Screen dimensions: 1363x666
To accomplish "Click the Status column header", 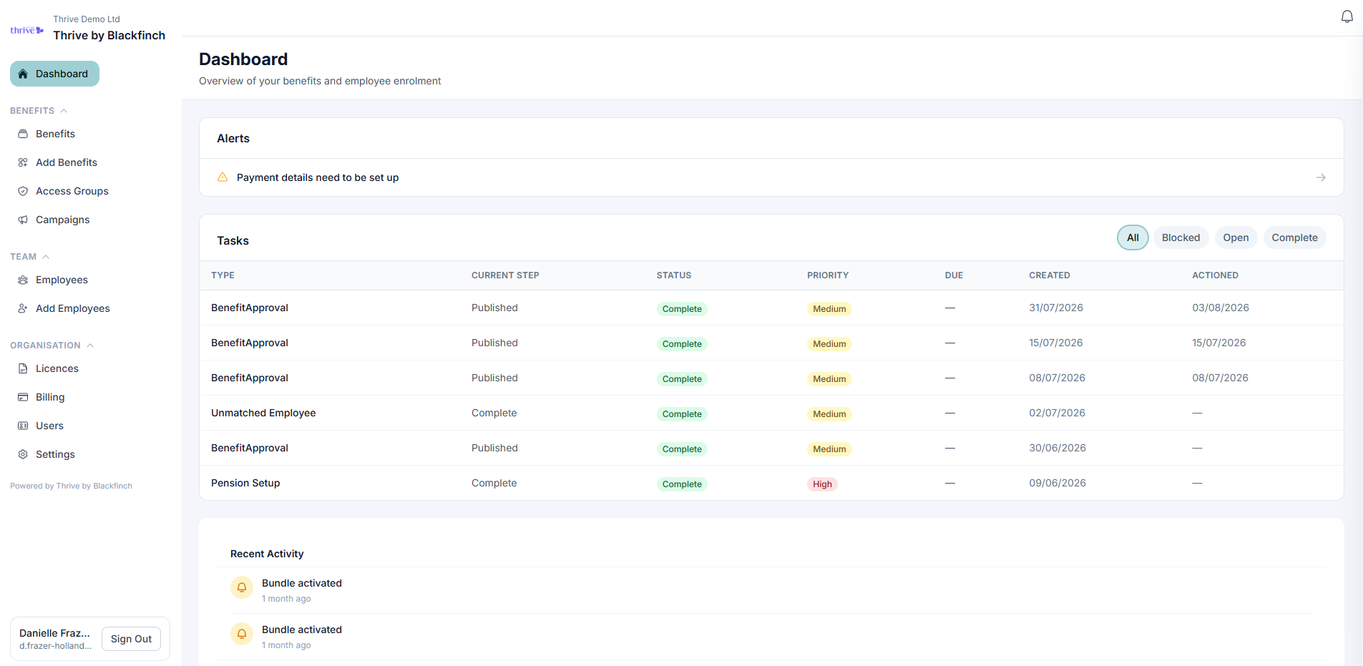I will 674,275.
